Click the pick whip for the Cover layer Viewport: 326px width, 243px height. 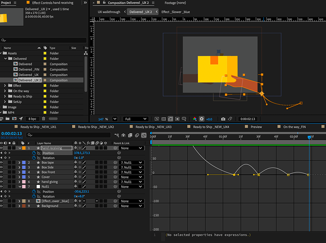click(115, 177)
